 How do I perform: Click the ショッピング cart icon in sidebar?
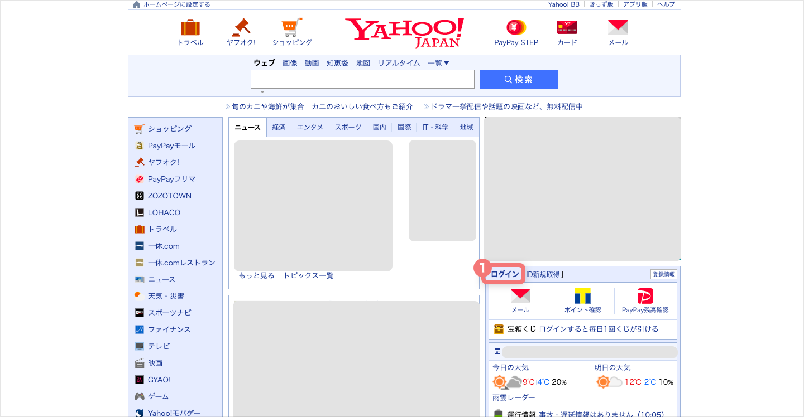coord(140,129)
